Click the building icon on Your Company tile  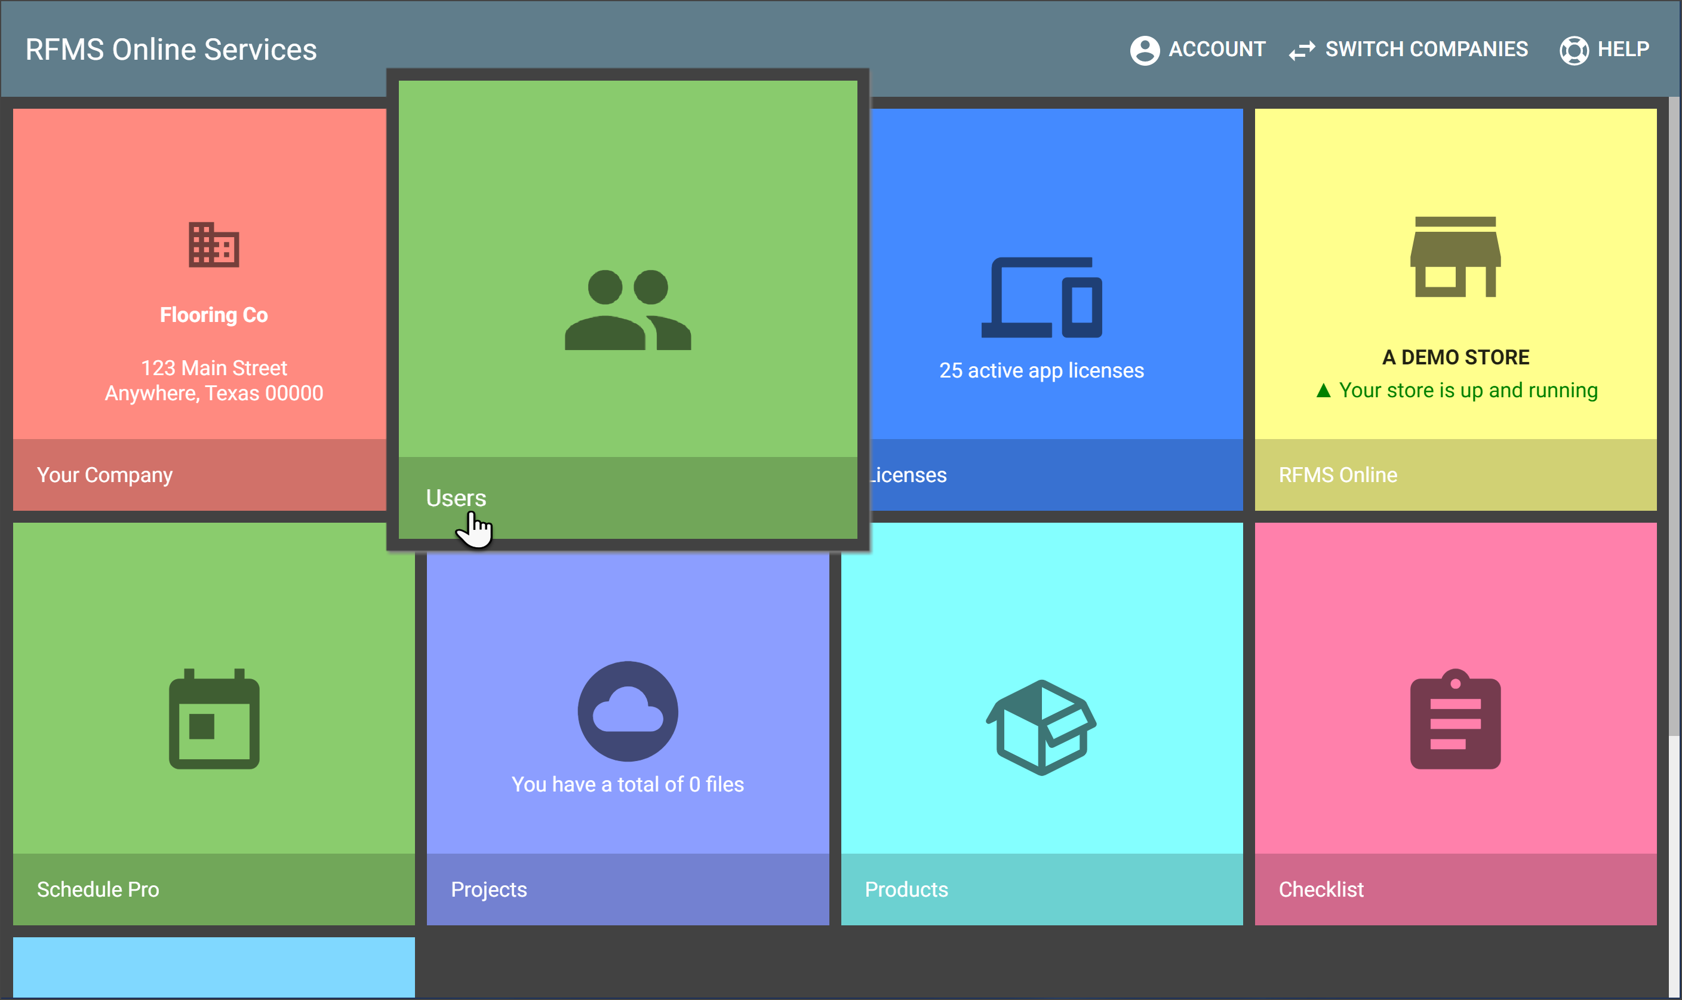[x=213, y=244]
